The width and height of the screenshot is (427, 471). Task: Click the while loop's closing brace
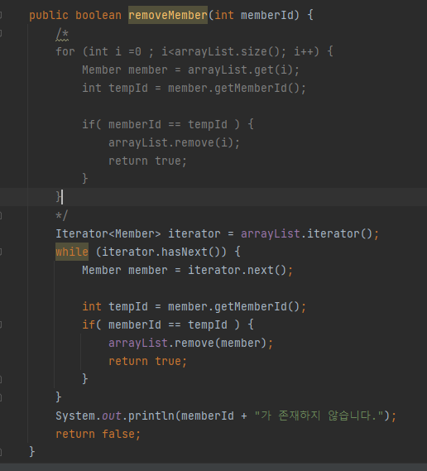(x=59, y=397)
